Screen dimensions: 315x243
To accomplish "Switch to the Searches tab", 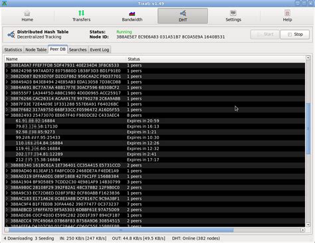I will pyautogui.click(x=78, y=50).
